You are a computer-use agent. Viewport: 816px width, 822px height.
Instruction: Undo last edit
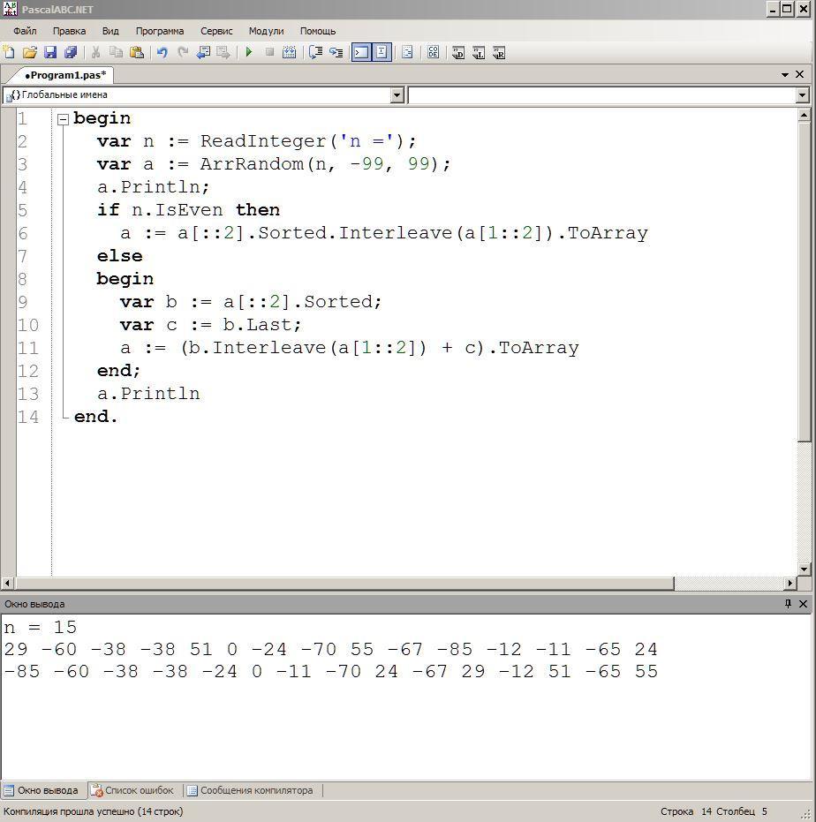tap(162, 52)
